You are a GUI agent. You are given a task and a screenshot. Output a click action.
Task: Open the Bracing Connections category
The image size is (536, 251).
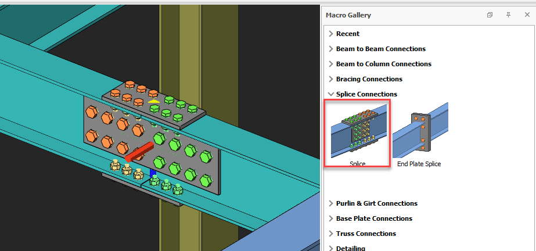(369, 79)
